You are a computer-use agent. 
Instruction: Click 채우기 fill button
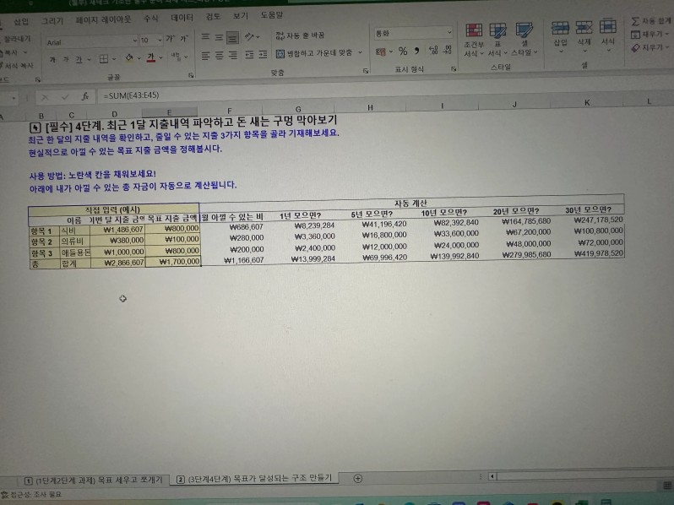[650, 35]
